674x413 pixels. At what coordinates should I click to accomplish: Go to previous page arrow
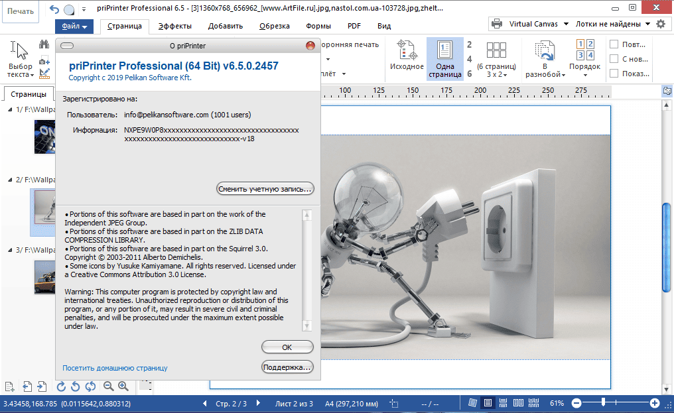click(204, 403)
